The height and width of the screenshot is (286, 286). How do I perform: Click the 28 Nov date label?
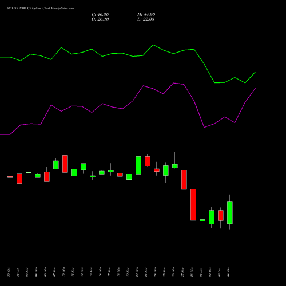(192, 272)
